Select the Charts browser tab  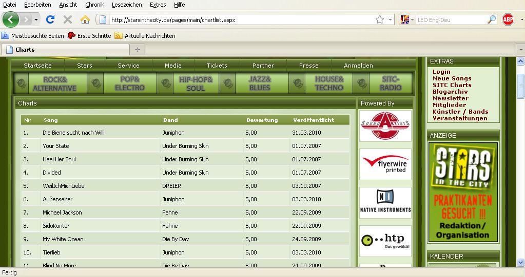[x=65, y=50]
